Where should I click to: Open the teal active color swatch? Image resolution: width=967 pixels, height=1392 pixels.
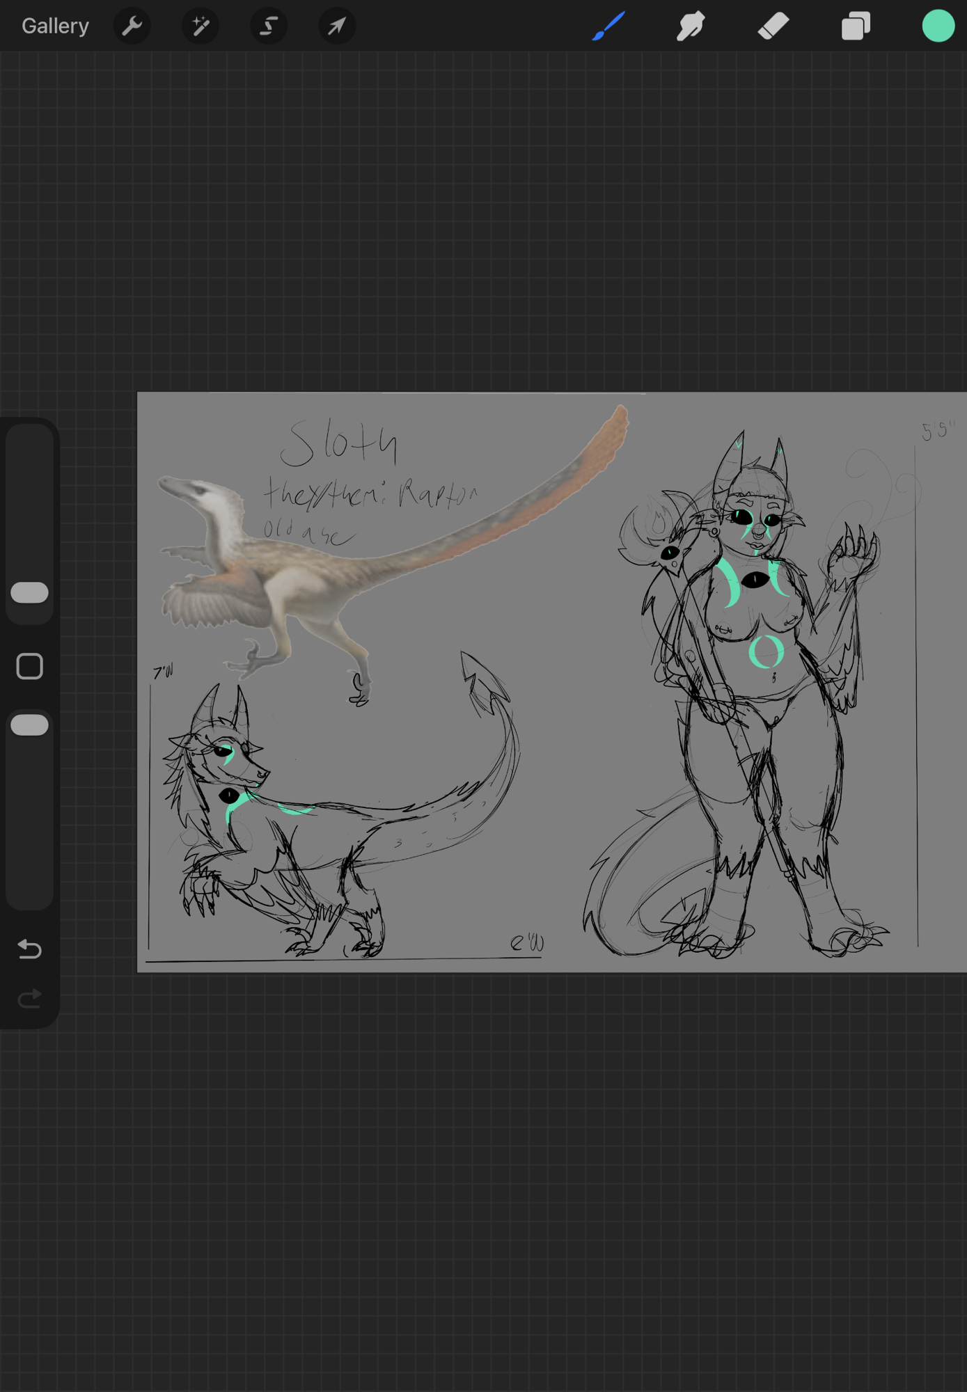[x=938, y=26]
